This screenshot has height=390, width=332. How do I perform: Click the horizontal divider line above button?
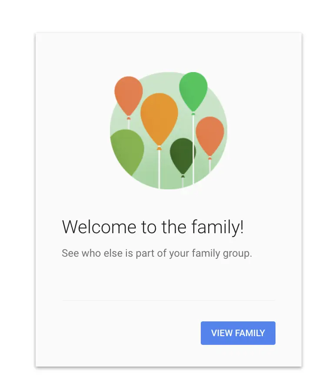169,300
